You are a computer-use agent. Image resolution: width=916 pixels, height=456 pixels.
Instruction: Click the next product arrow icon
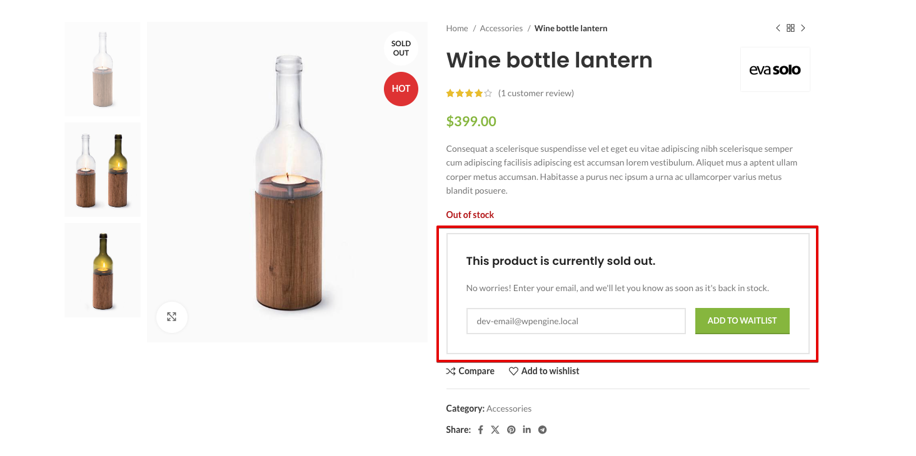tap(803, 28)
